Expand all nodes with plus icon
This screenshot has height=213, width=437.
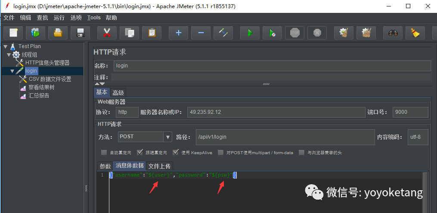[178, 33]
